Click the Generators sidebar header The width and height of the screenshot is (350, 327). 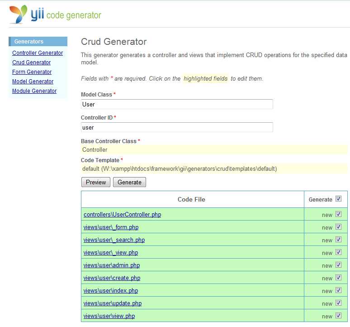point(38,41)
